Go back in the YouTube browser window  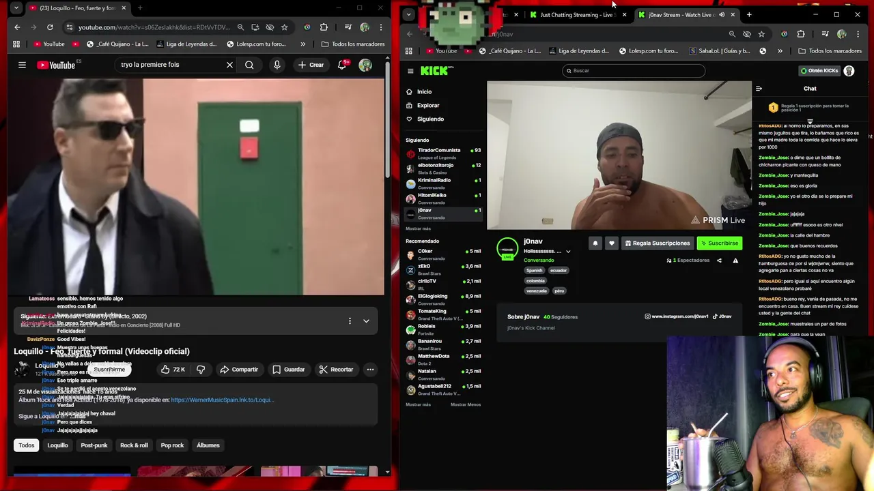(17, 27)
